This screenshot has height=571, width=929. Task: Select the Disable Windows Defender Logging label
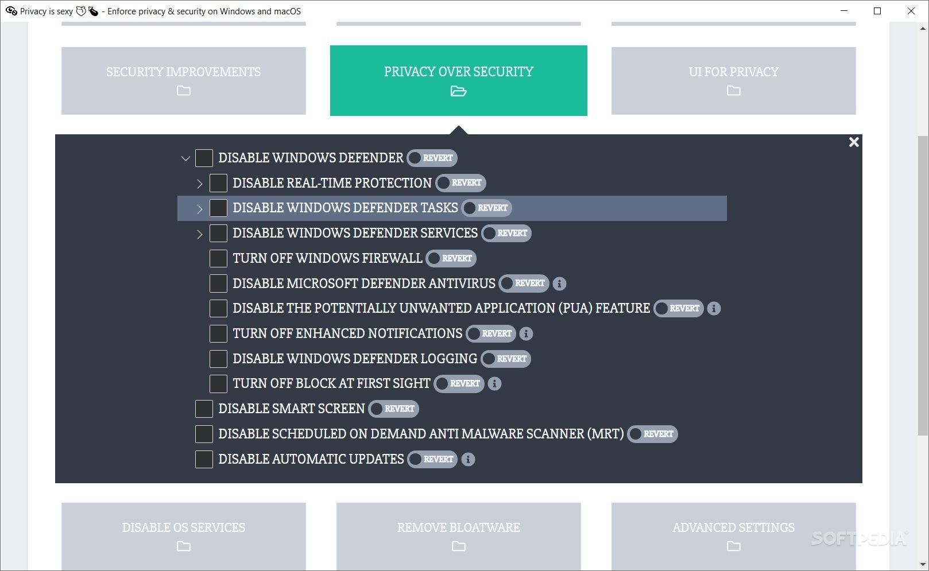tap(355, 359)
